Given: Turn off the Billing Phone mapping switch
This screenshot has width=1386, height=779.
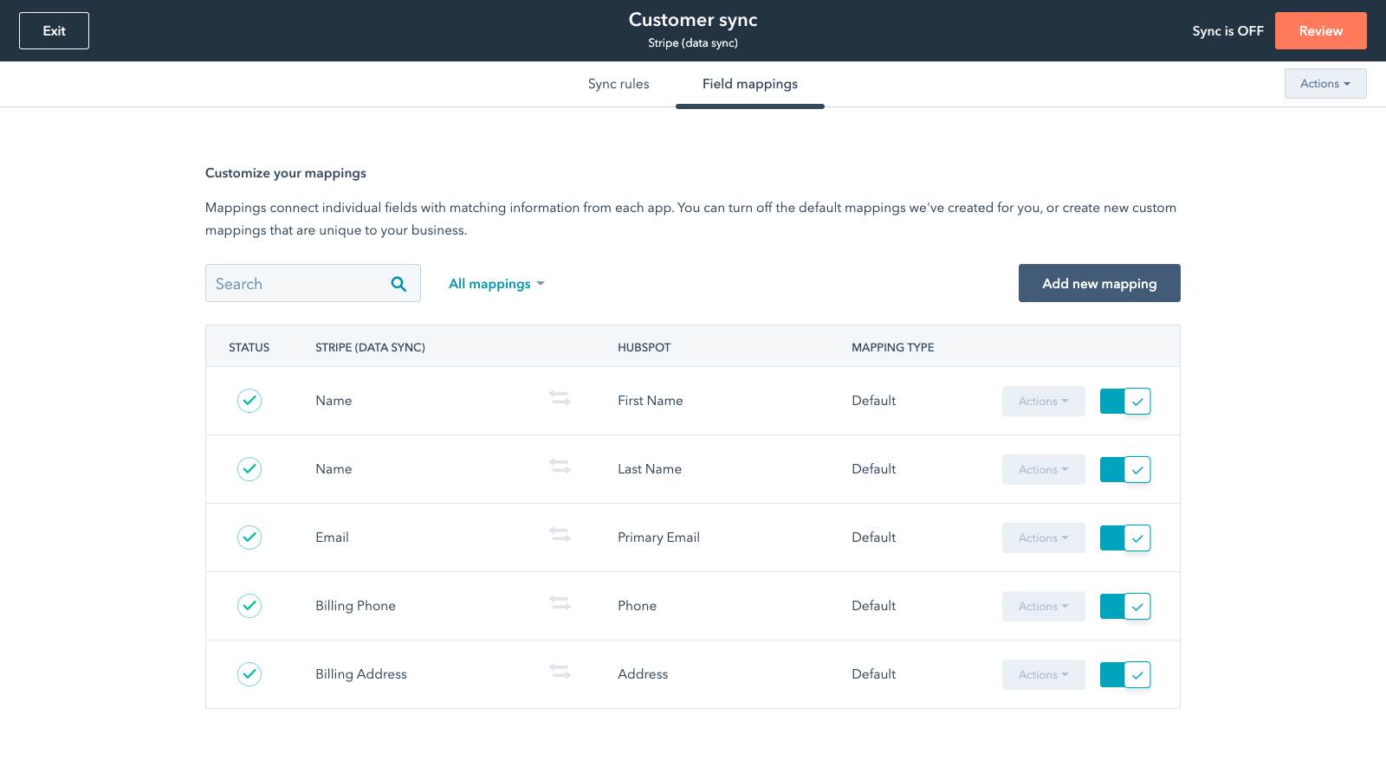Looking at the screenshot, I should 1124,606.
